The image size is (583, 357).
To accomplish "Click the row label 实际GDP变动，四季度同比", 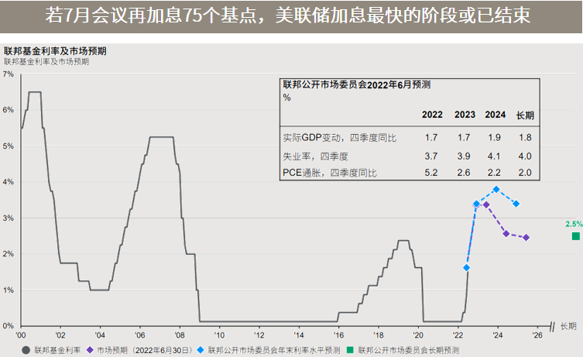I will click(339, 138).
